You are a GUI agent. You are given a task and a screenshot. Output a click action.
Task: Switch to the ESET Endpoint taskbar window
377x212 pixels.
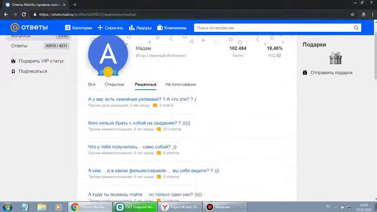click(x=135, y=207)
